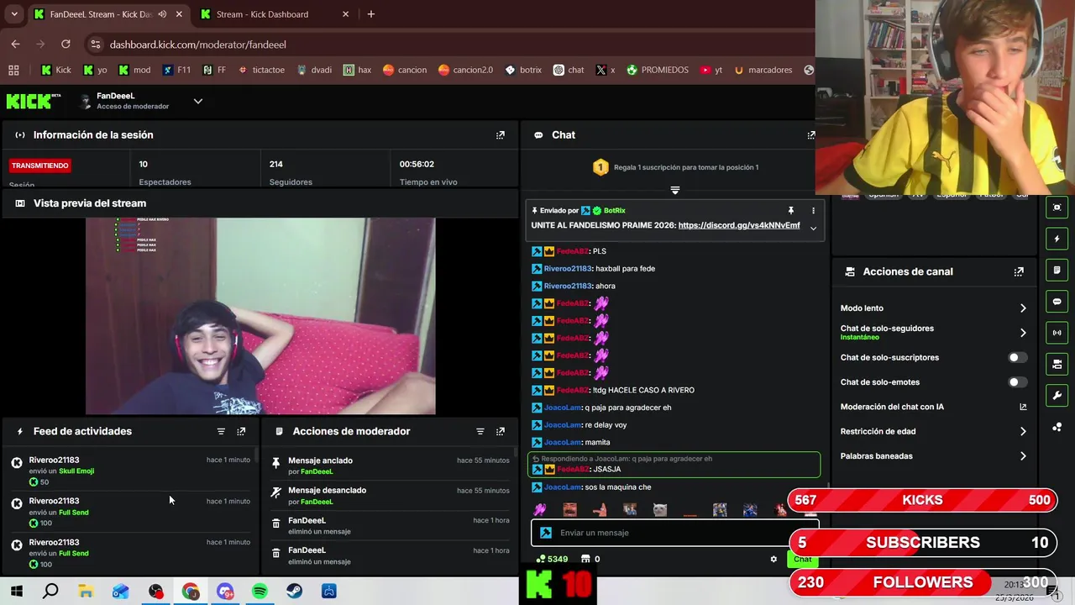Click the wrench sidebar icon
Image resolution: width=1075 pixels, height=605 pixels.
click(1057, 396)
